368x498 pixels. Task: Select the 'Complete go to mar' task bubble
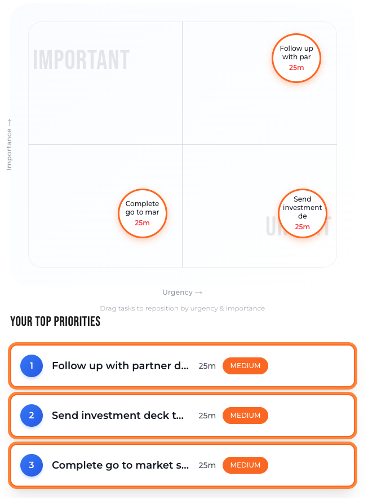click(x=143, y=213)
